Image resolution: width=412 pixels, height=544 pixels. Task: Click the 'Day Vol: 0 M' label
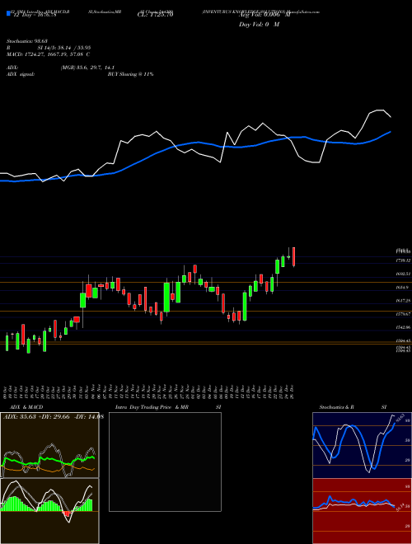[259, 25]
